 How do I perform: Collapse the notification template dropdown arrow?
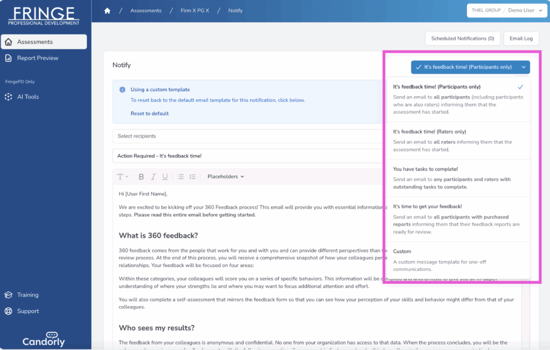(x=523, y=68)
